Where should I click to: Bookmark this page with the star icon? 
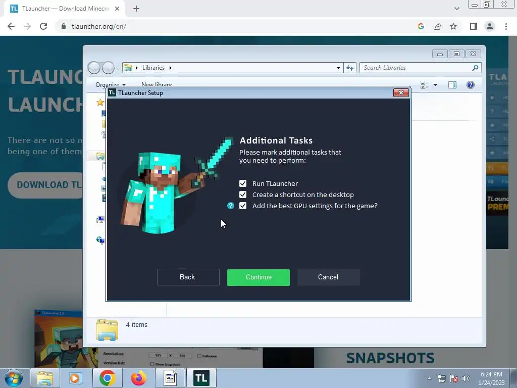[x=453, y=26]
